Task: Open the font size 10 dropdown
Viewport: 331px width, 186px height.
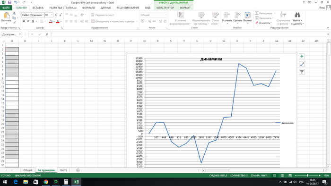Action: (x=52, y=15)
